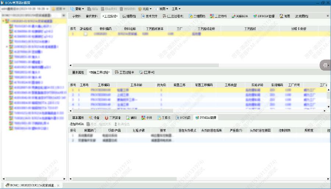This screenshot has height=189, width=331.
Task: Open the 技术文件 tab icon
Action: pyautogui.click(x=143, y=16)
